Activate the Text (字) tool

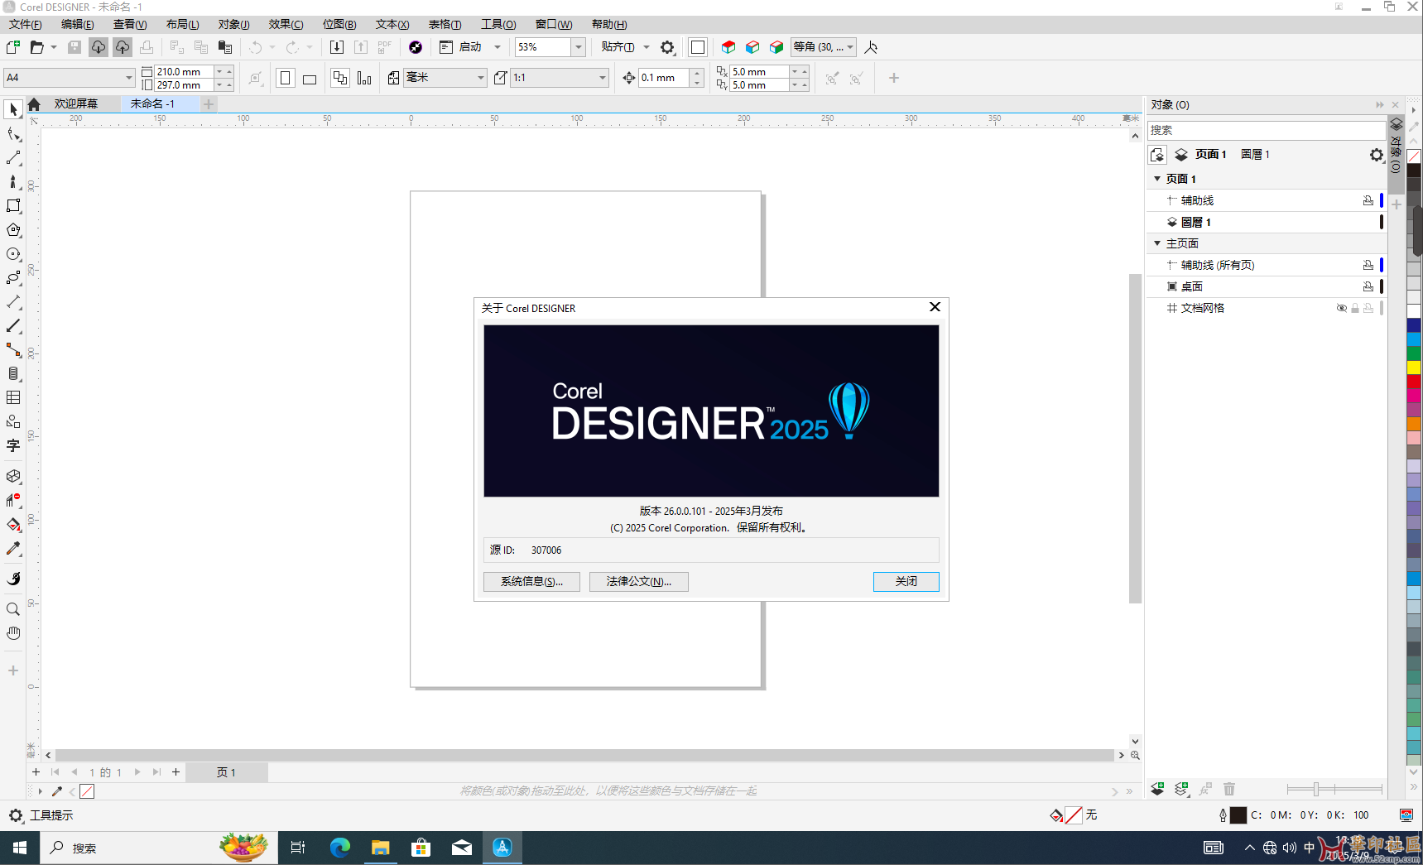click(x=13, y=445)
